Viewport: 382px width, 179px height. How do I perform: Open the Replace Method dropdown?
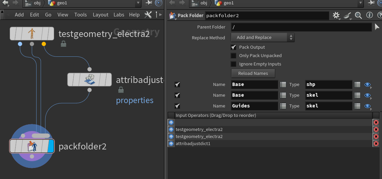(262, 38)
